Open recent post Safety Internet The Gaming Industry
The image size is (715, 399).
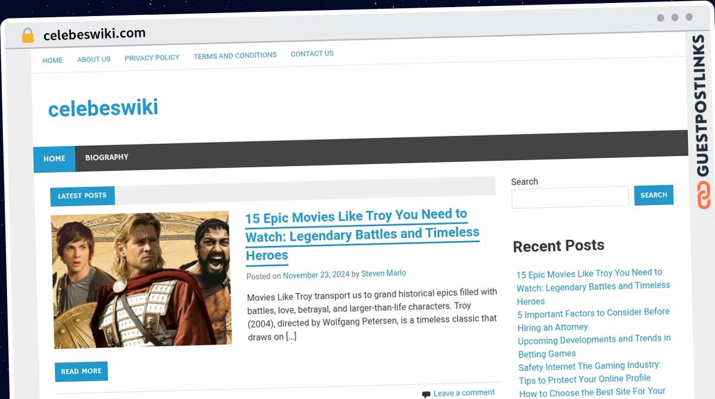pyautogui.click(x=589, y=372)
